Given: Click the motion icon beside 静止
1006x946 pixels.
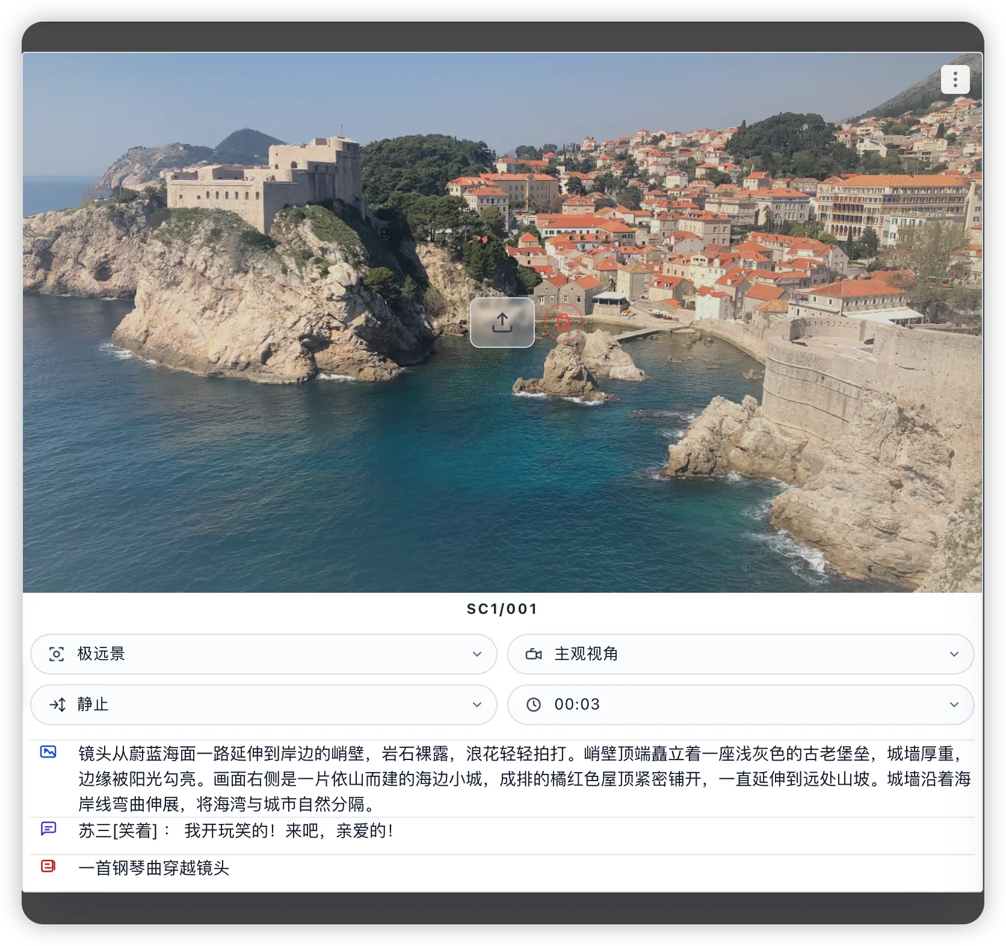Looking at the screenshot, I should click(x=58, y=705).
